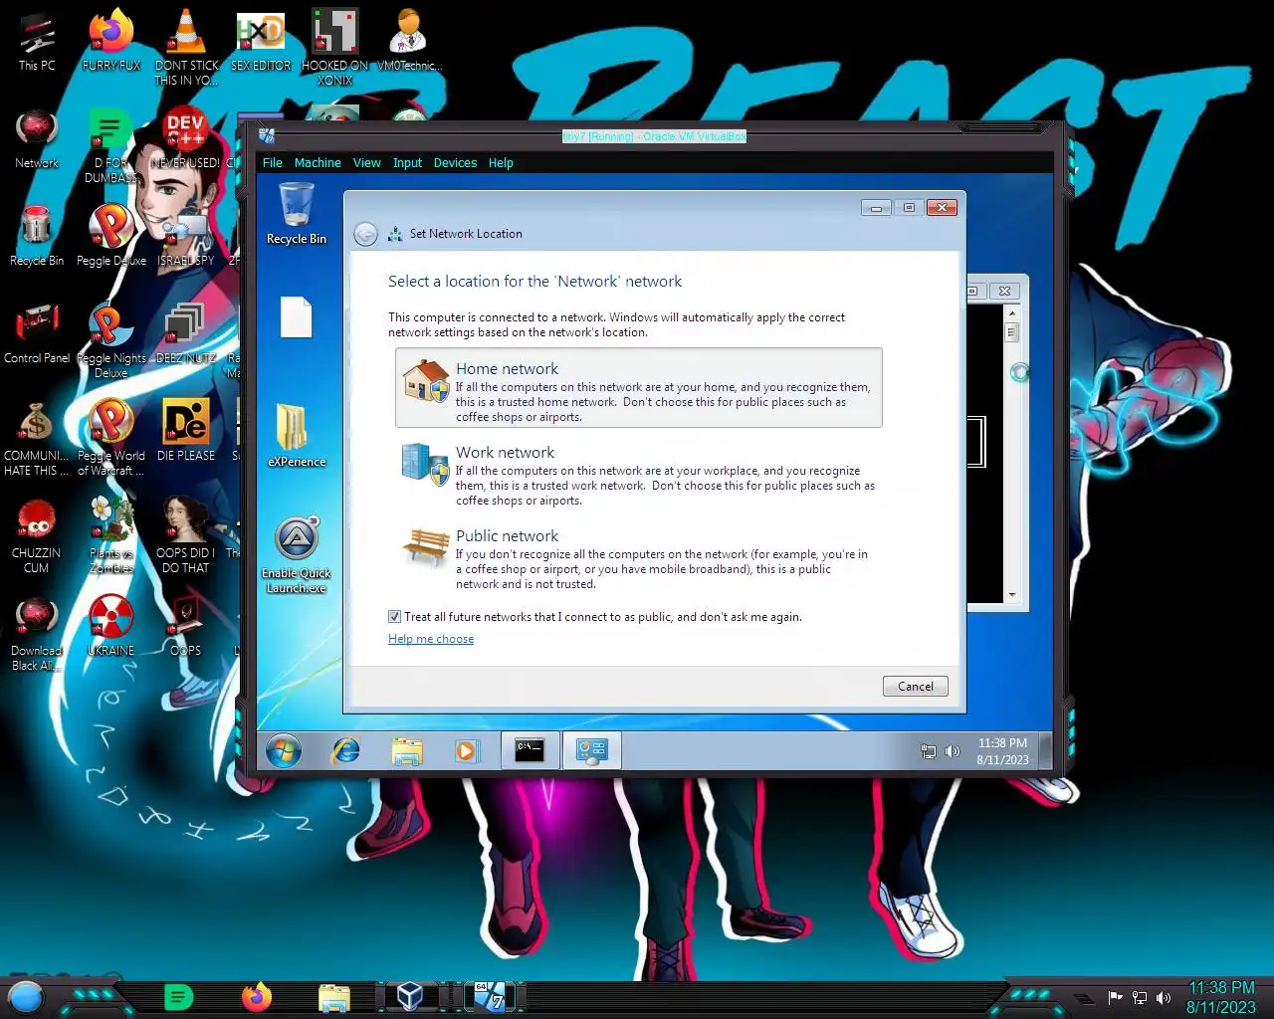Select This PC desktop icon
The width and height of the screenshot is (1274, 1019).
tap(37, 42)
